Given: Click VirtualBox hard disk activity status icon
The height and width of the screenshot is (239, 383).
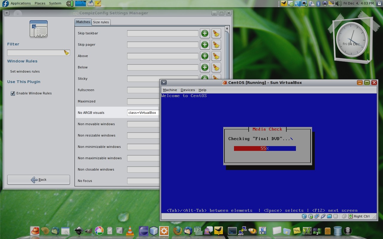Looking at the screenshot, I should [304, 216].
